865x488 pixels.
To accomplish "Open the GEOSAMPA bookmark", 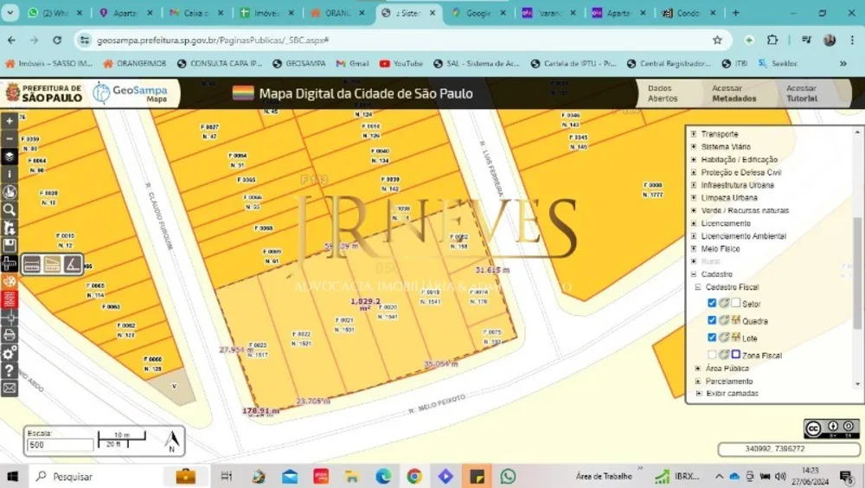I will click(299, 63).
